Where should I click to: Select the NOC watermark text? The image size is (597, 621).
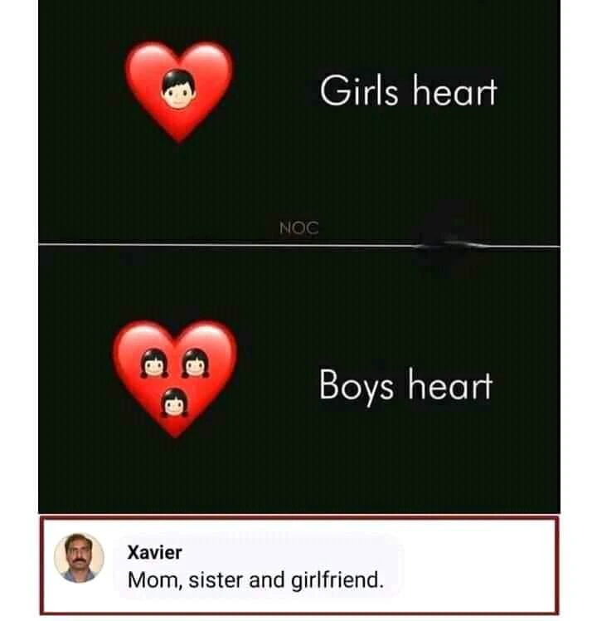(x=298, y=227)
